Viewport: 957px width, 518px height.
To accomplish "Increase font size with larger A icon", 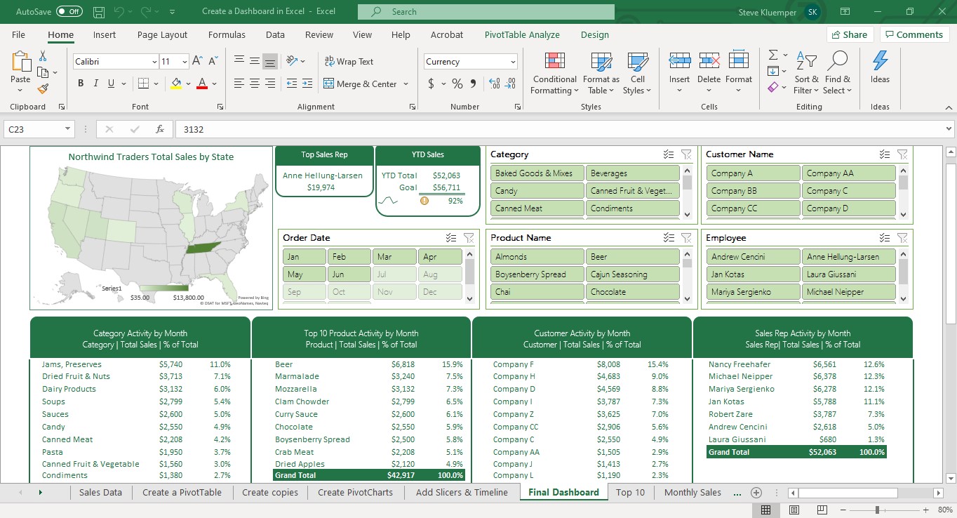I will 198,61.
